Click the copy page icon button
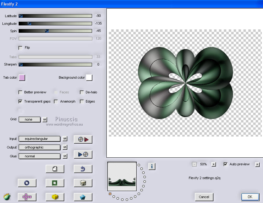 (55, 169)
